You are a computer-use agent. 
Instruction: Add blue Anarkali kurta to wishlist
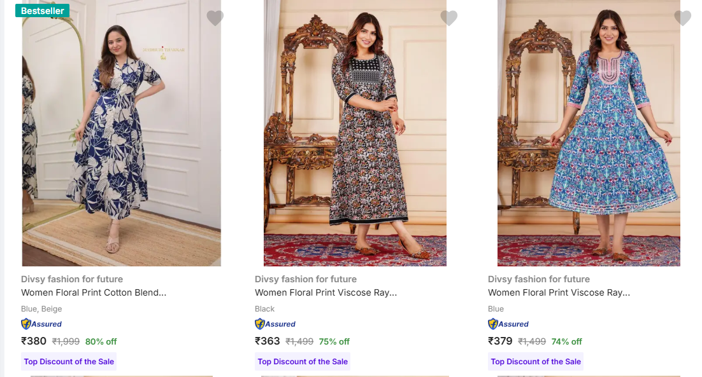coord(683,18)
